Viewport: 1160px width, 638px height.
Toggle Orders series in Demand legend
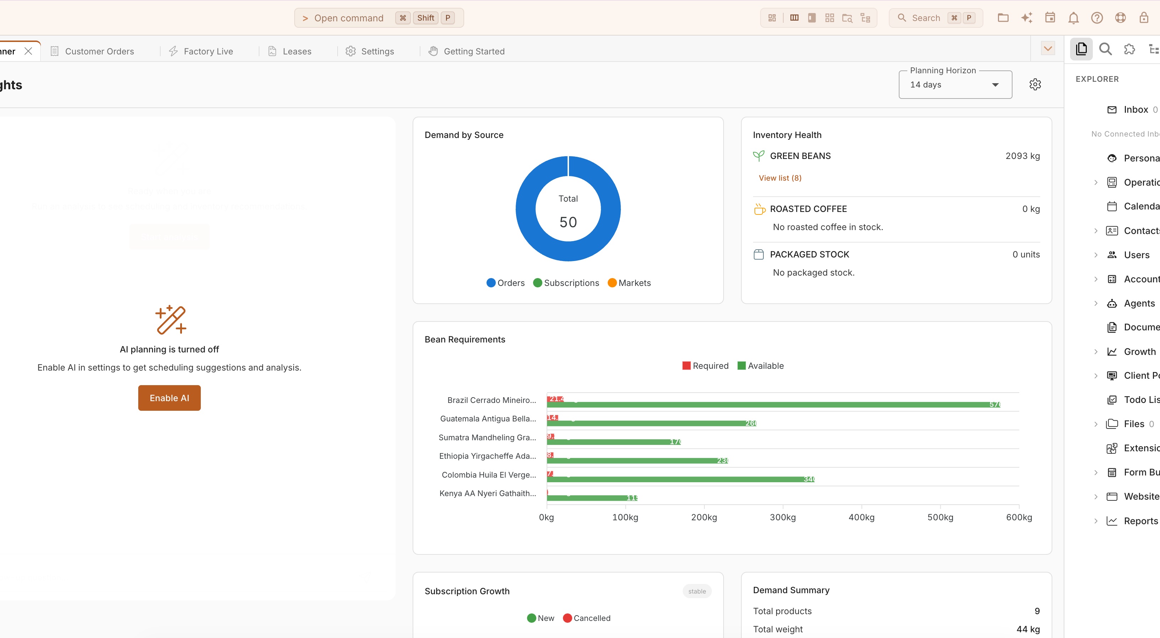(x=505, y=283)
